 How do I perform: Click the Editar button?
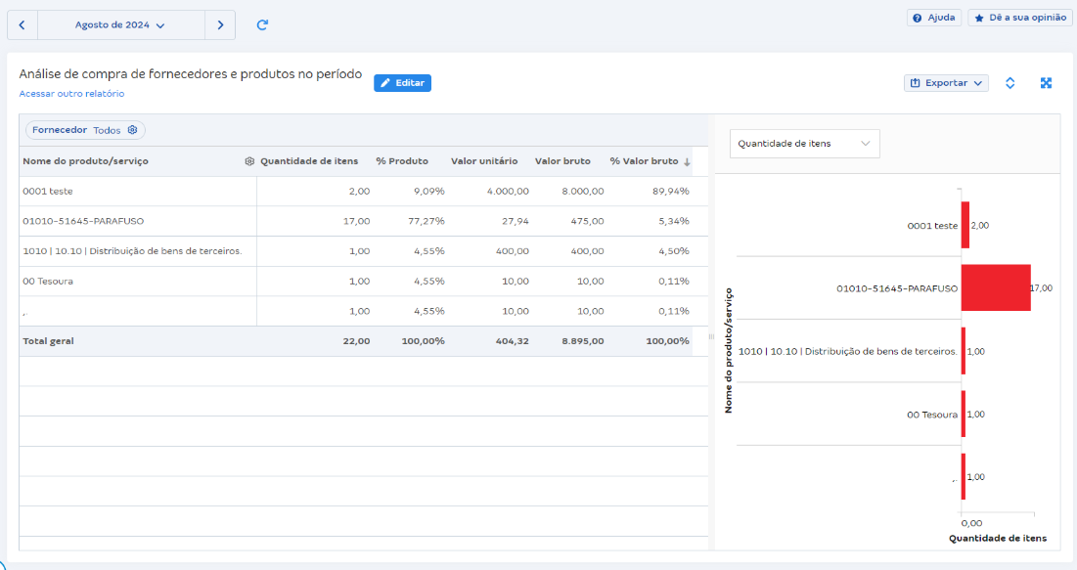coord(402,83)
